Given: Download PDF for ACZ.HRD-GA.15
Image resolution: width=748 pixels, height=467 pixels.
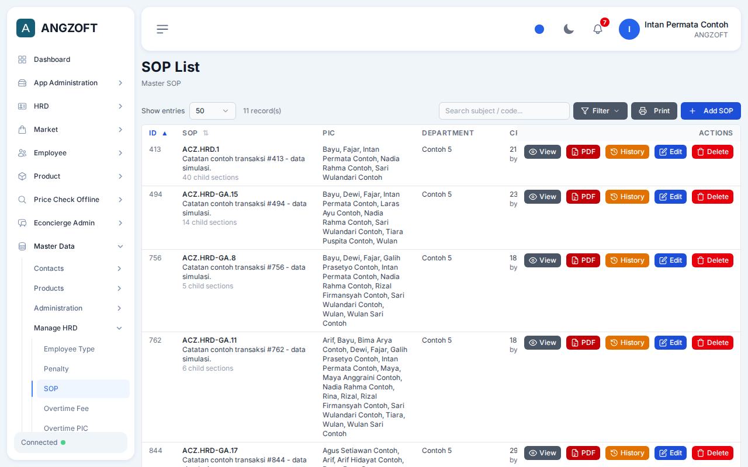Looking at the screenshot, I should pos(583,197).
